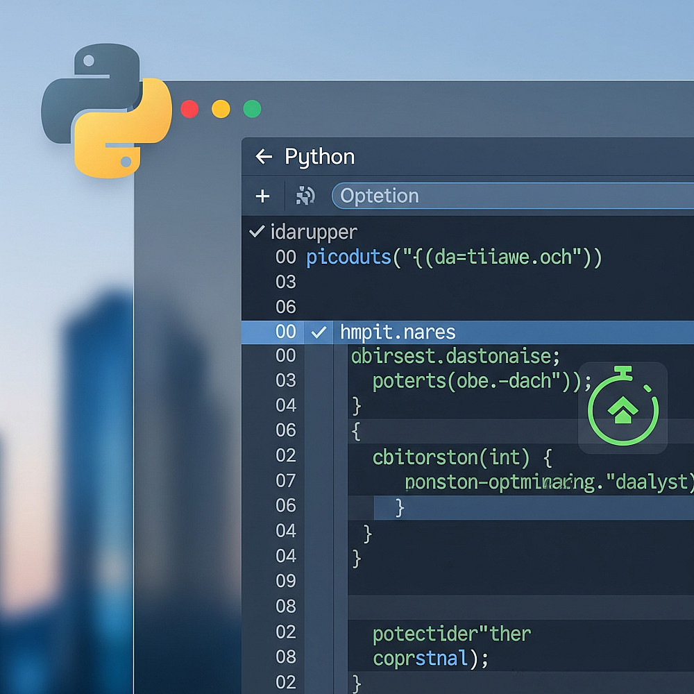This screenshot has height=694, width=694.
Task: Click the green maximize window dot
Action: (253, 109)
